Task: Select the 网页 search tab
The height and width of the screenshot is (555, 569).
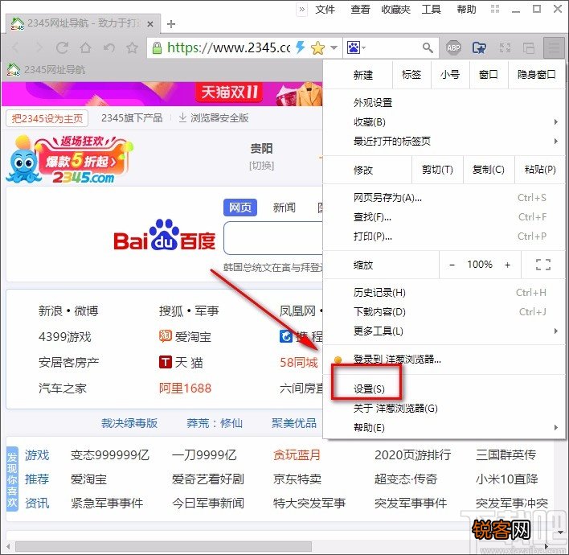Action: point(240,208)
